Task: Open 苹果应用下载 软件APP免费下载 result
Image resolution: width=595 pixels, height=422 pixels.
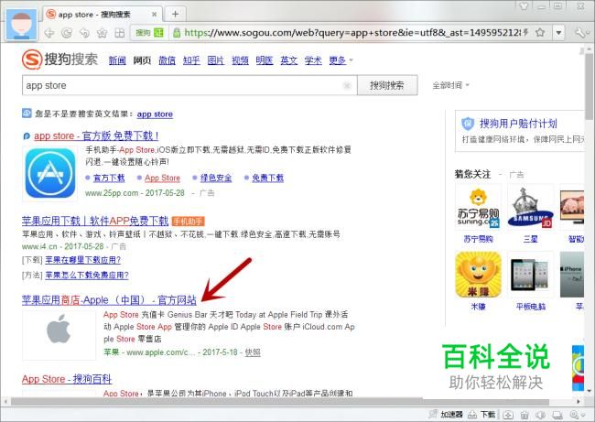Action: point(95,221)
